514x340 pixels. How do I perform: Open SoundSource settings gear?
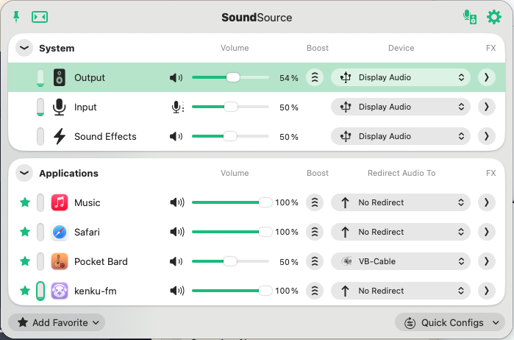(x=494, y=17)
